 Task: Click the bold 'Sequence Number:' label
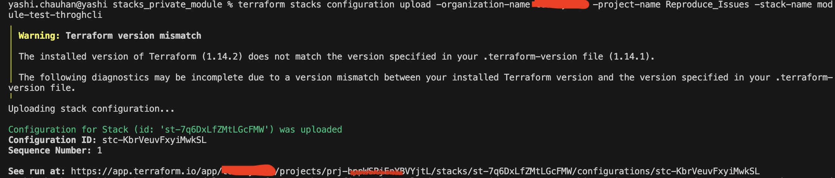click(x=50, y=150)
